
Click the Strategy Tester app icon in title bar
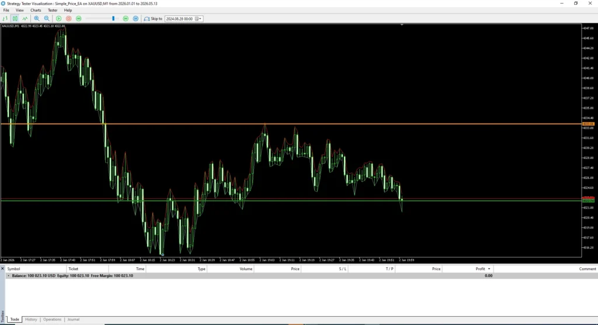[3, 3]
